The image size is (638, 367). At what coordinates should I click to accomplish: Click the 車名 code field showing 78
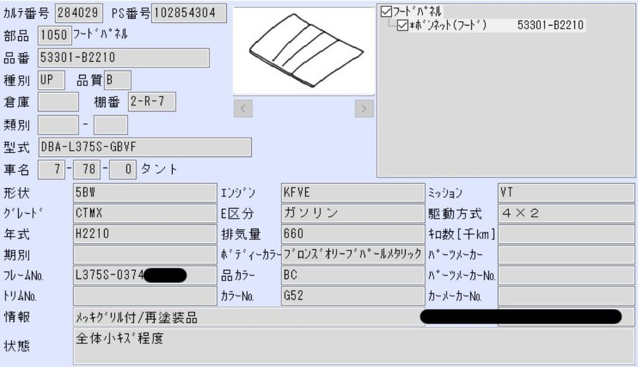87,169
